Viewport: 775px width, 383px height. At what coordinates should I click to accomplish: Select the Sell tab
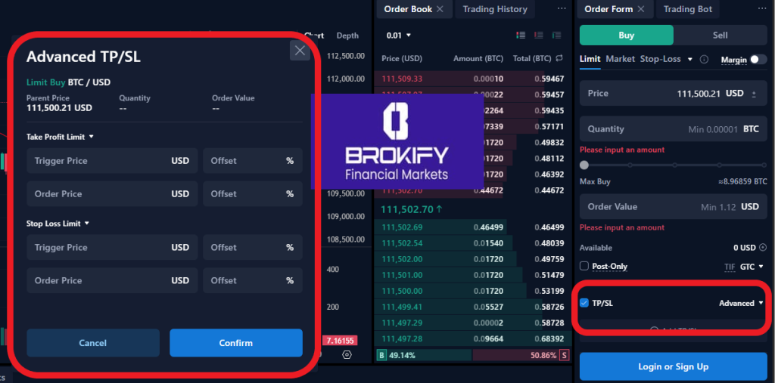click(x=720, y=35)
